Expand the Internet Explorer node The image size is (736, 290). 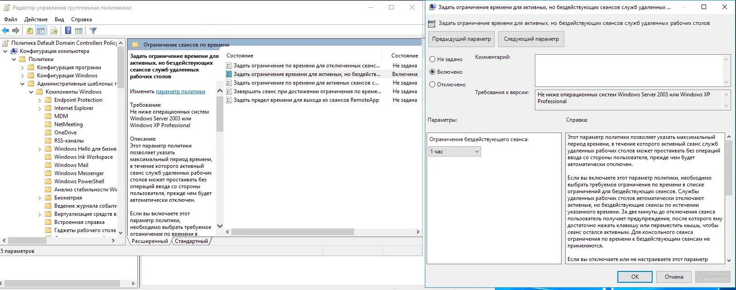point(40,109)
